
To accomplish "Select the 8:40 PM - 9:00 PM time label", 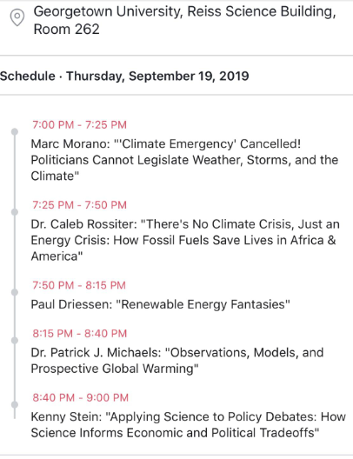I will pos(81,398).
